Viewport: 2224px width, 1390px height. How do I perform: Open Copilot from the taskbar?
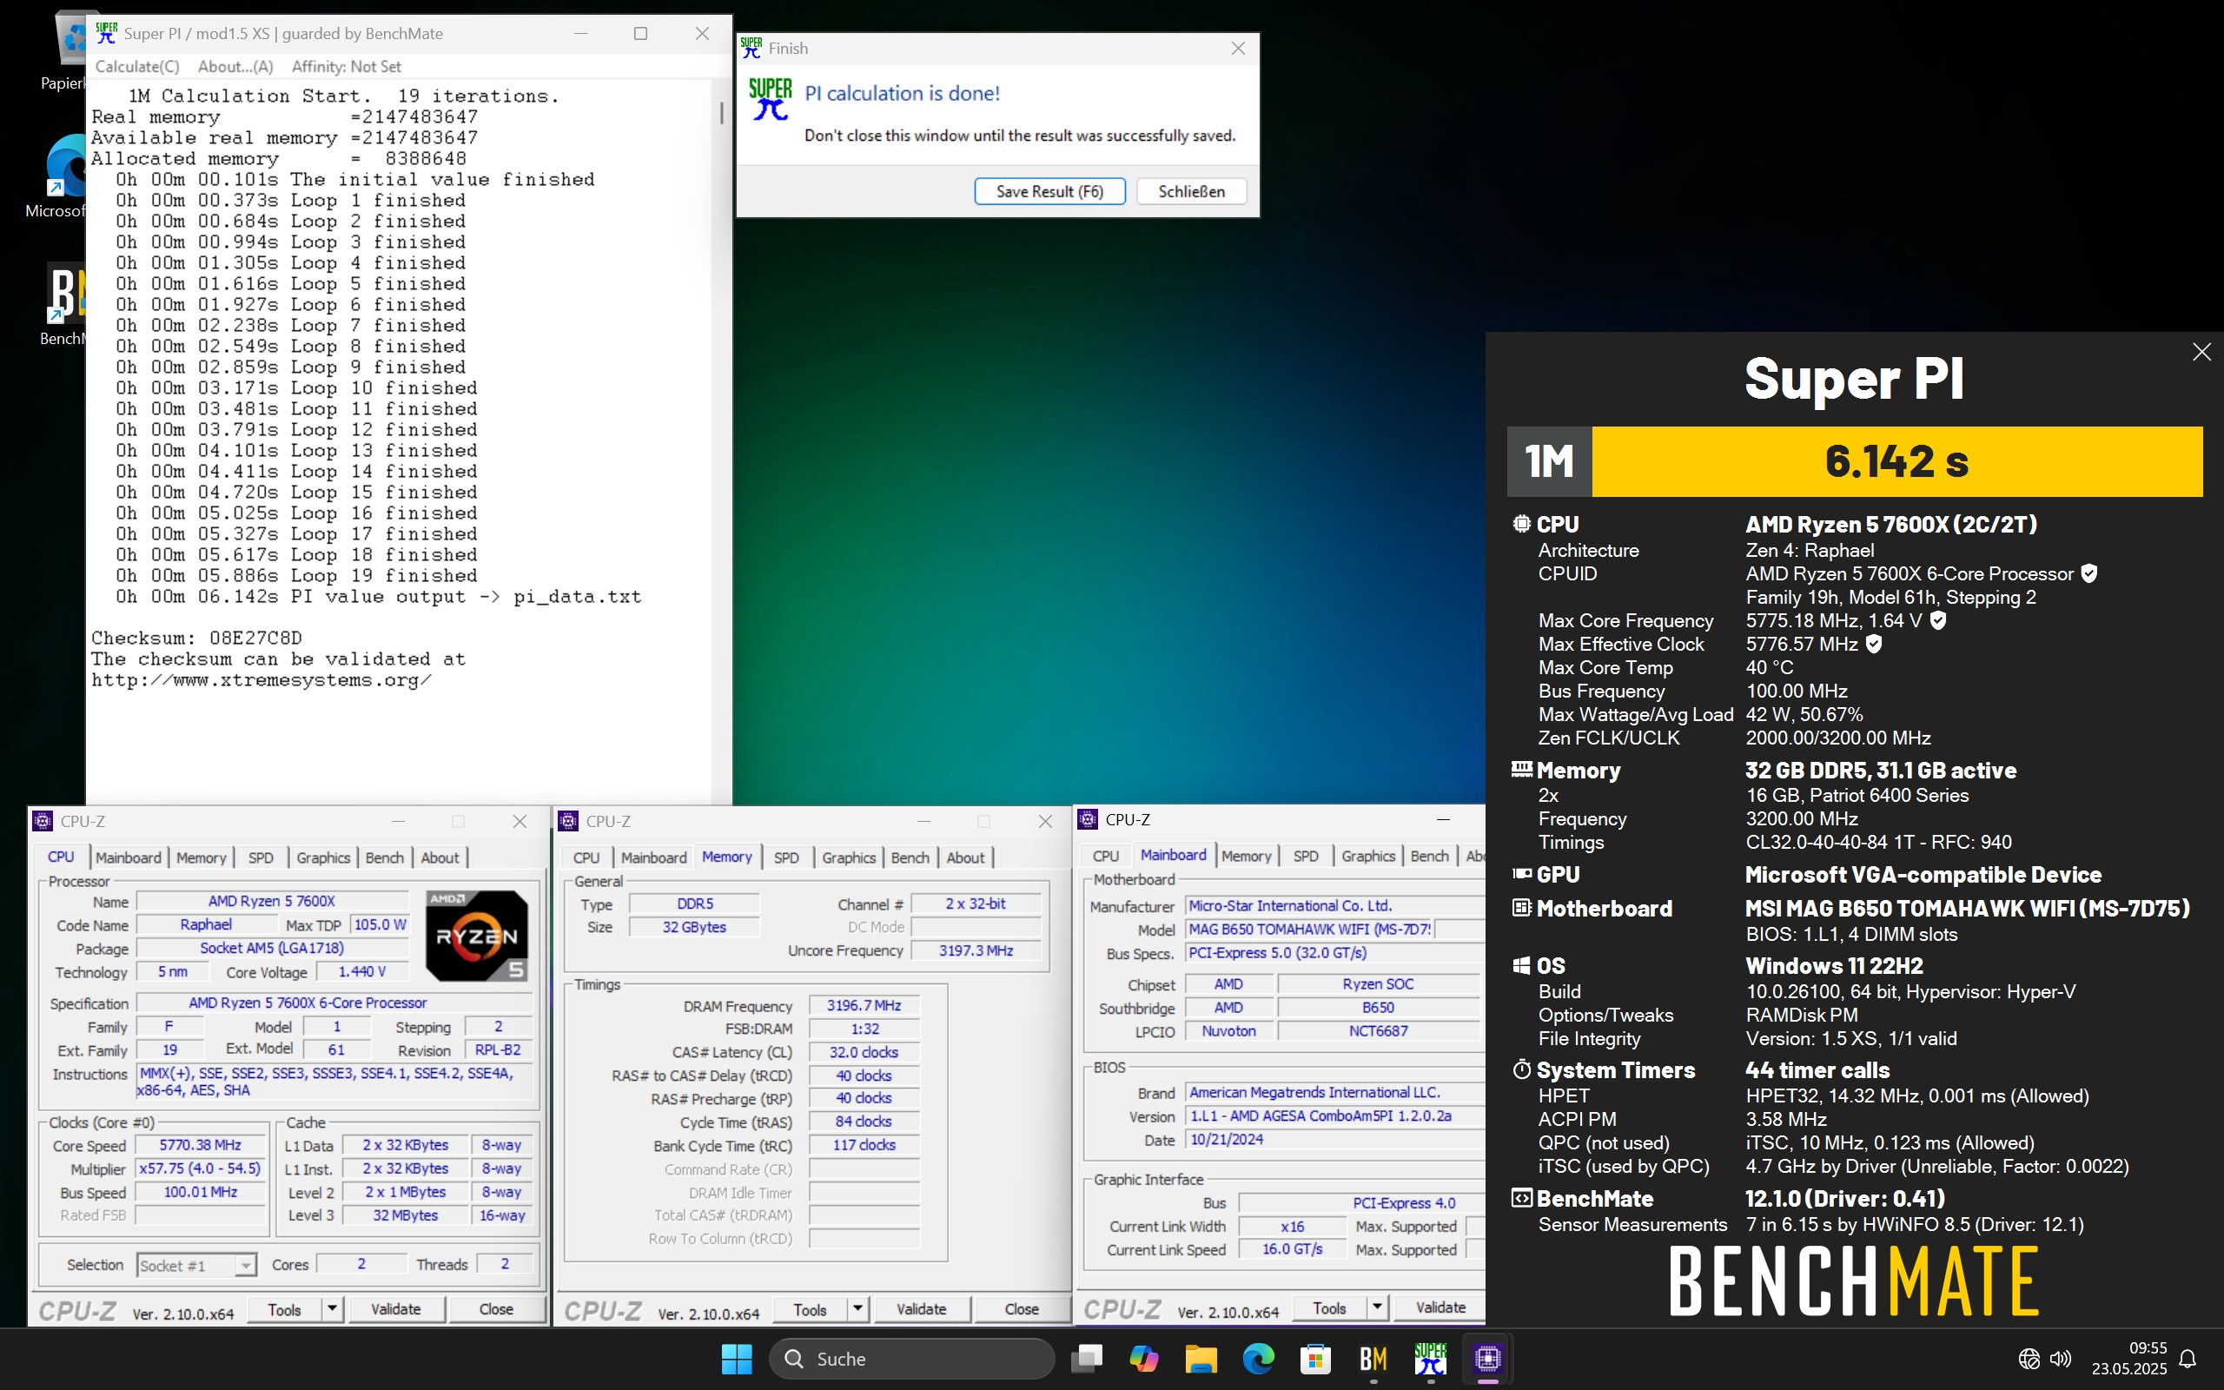click(x=1143, y=1358)
